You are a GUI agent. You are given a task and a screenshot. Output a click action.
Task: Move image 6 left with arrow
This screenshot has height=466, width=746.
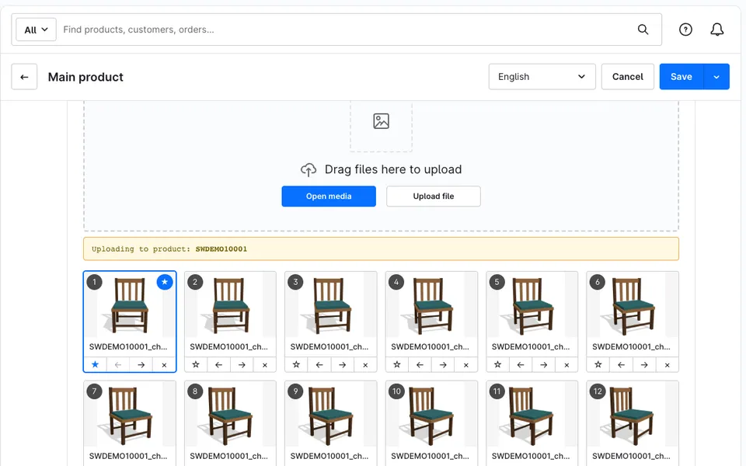pos(622,365)
